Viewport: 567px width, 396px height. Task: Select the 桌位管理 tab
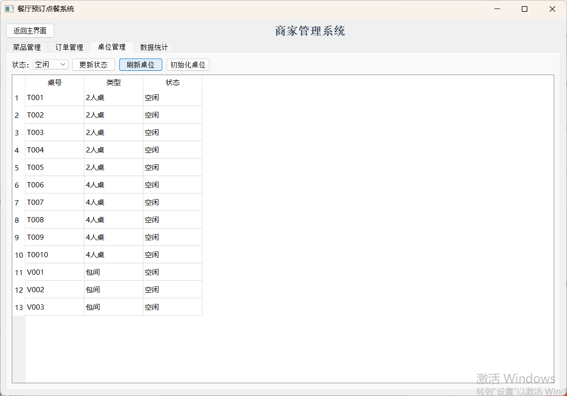click(112, 47)
